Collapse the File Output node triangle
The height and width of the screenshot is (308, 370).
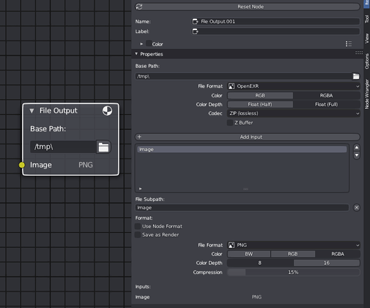(32, 111)
